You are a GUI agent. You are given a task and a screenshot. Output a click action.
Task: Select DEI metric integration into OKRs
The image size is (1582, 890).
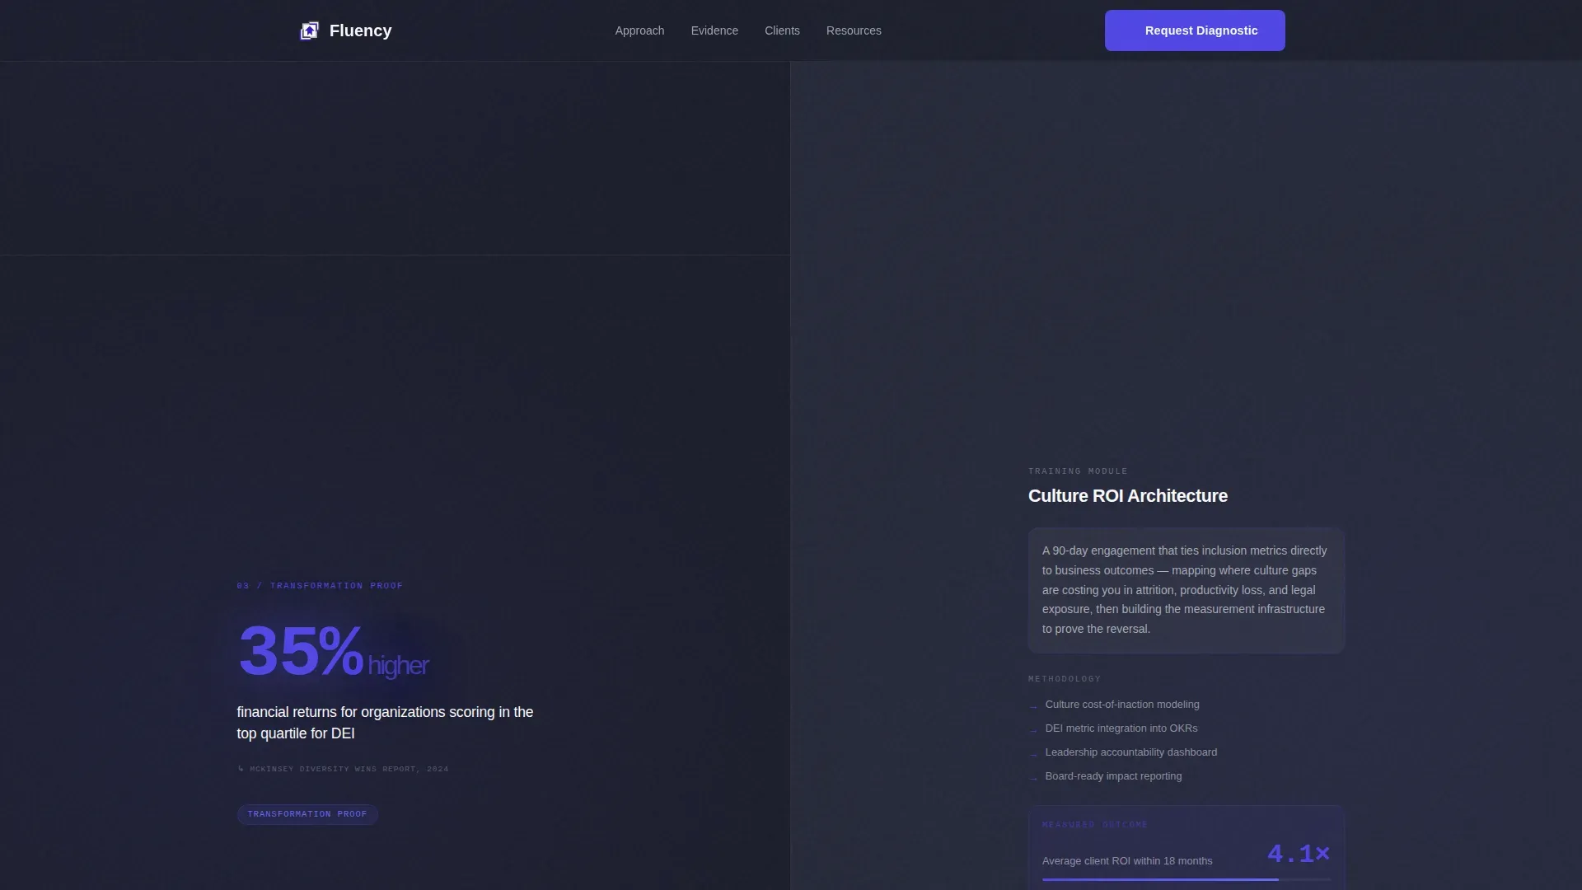coord(1121,728)
